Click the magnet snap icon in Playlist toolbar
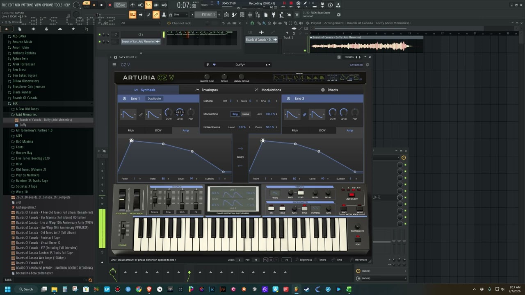This screenshot has width=525, height=295. click(x=251, y=23)
